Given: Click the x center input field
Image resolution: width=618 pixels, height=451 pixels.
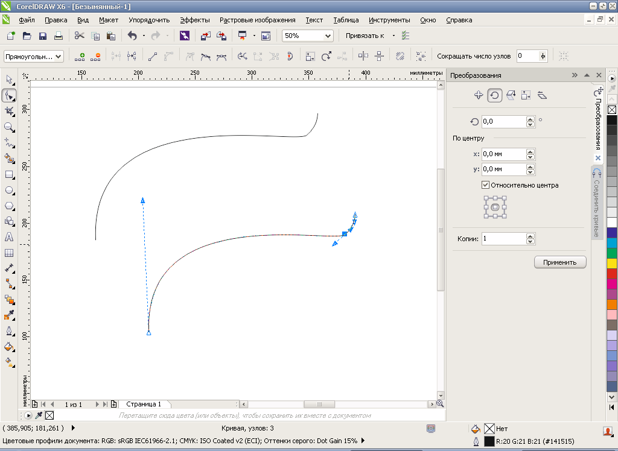Looking at the screenshot, I should tap(504, 154).
